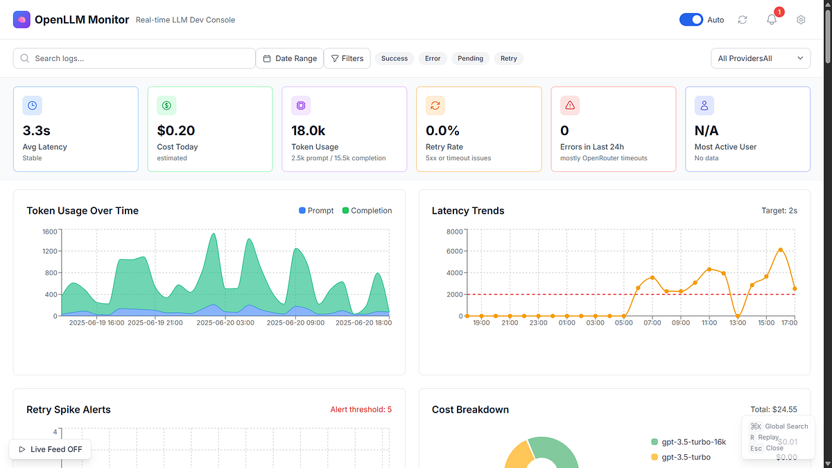Click the alert triangle on Errors in Last 24h card

click(569, 105)
